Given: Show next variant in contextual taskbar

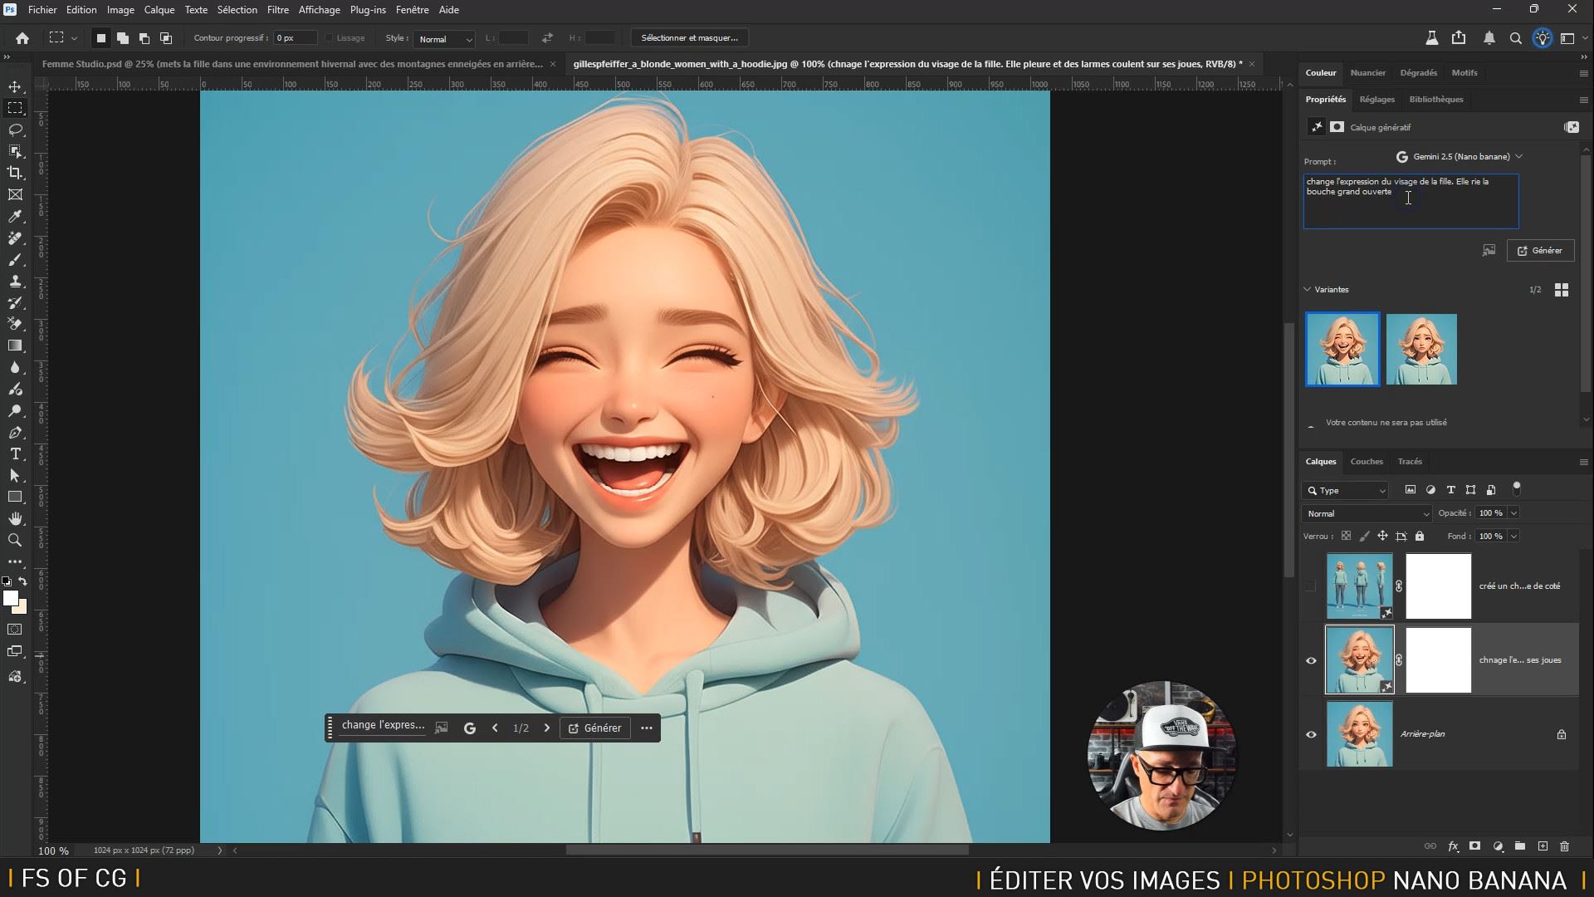Looking at the screenshot, I should click(x=546, y=728).
